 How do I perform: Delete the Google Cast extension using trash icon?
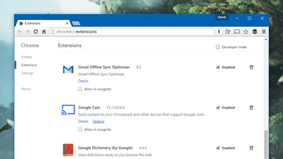point(251,107)
